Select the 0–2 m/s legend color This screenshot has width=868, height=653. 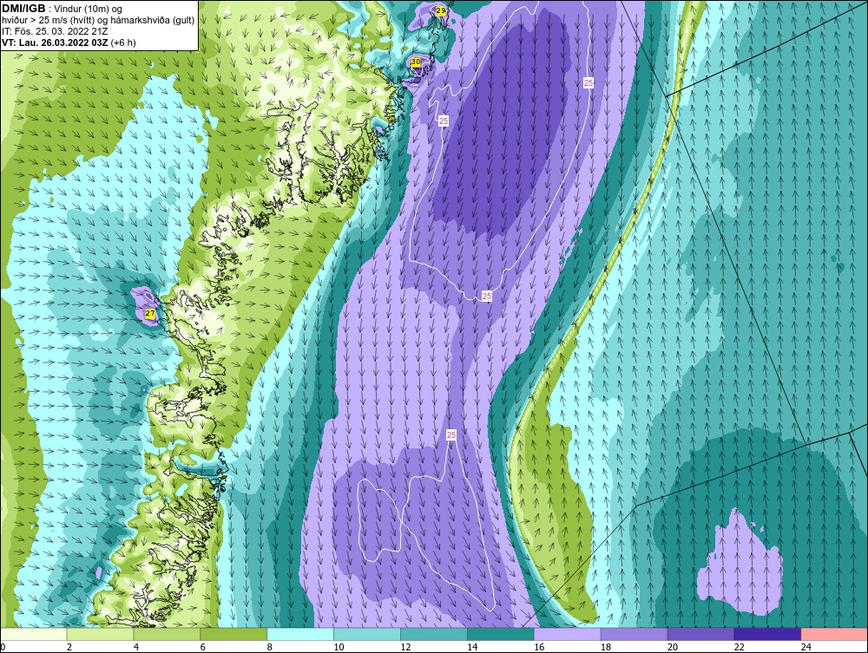(x=33, y=634)
